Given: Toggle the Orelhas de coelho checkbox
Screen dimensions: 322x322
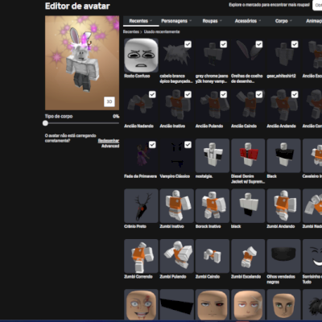Looking at the screenshot, I should pos(259,44).
